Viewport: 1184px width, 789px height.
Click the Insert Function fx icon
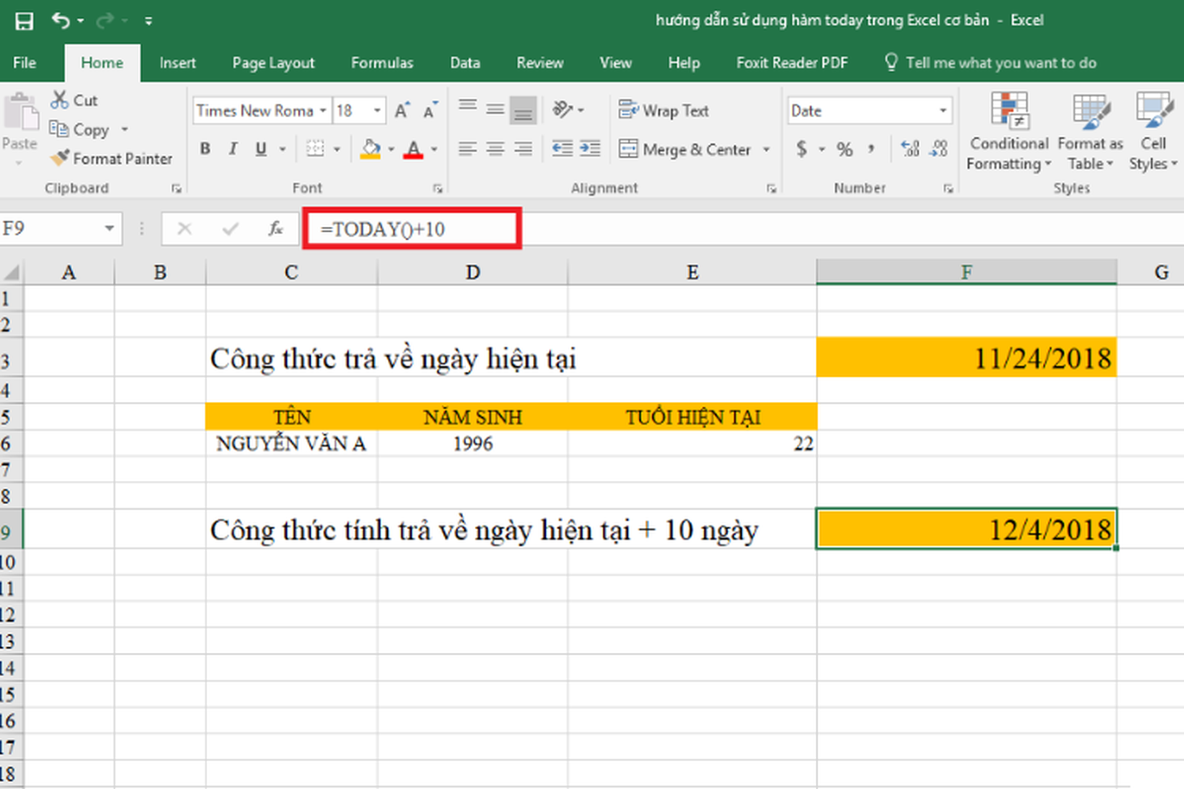(275, 229)
